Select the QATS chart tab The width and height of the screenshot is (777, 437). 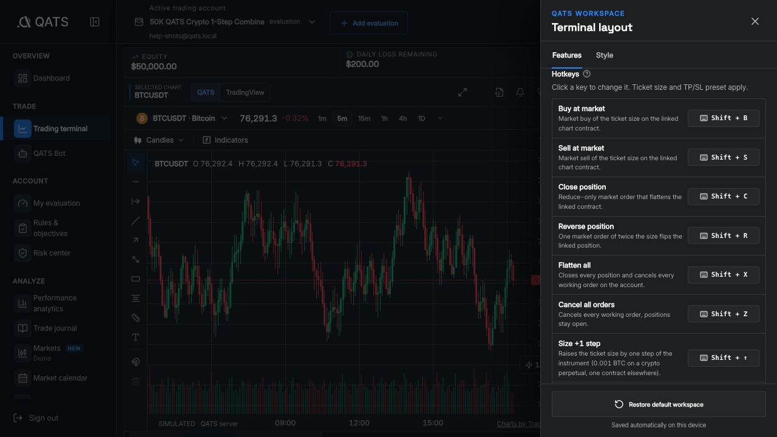click(206, 92)
